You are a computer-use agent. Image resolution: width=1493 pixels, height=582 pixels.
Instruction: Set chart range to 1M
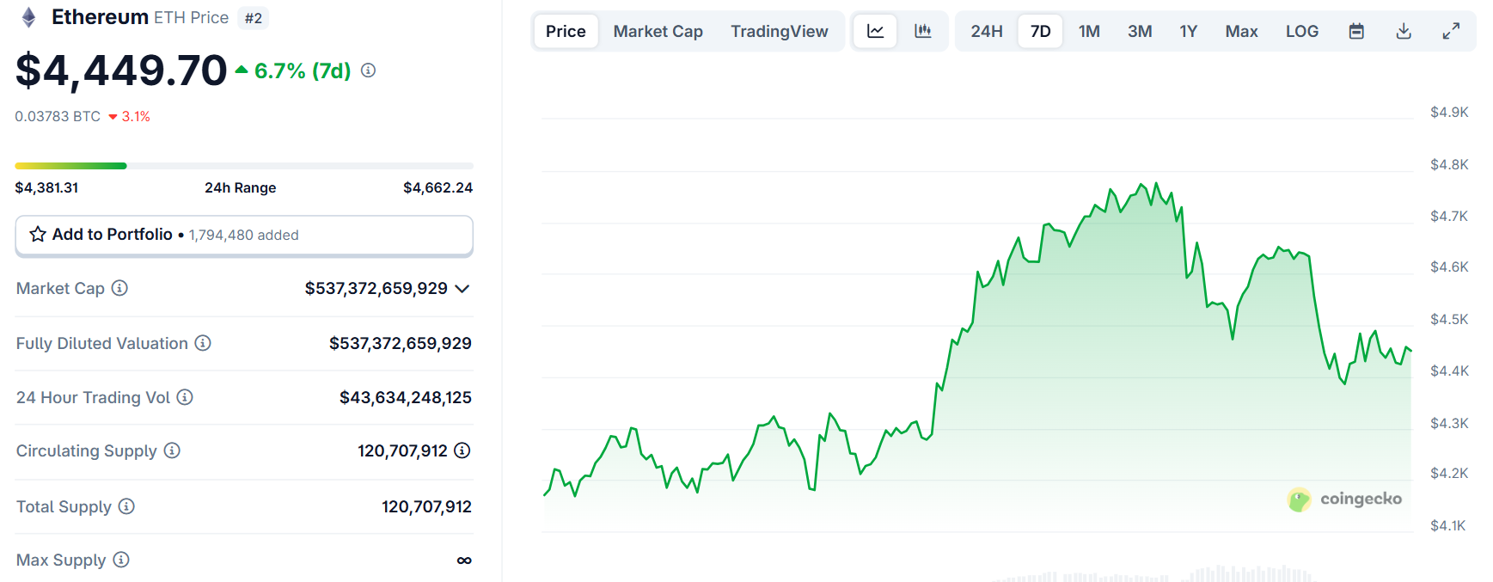click(1089, 31)
